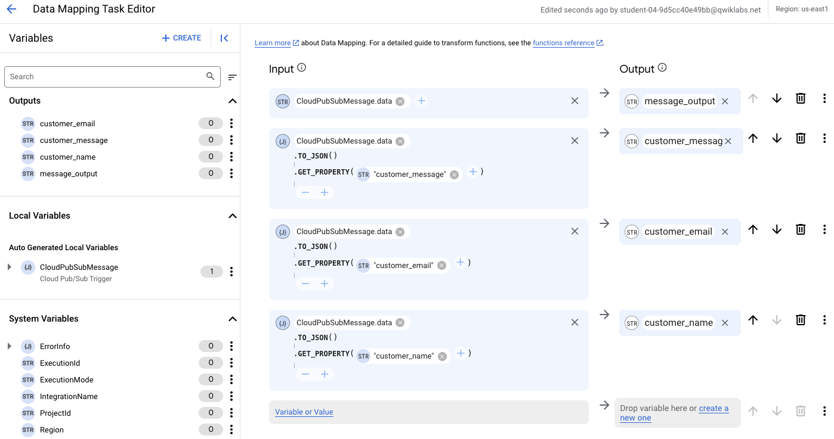Viewport: 834px width, 439px height.
Task: Open more menu for message_output mapping
Action: [x=824, y=99]
